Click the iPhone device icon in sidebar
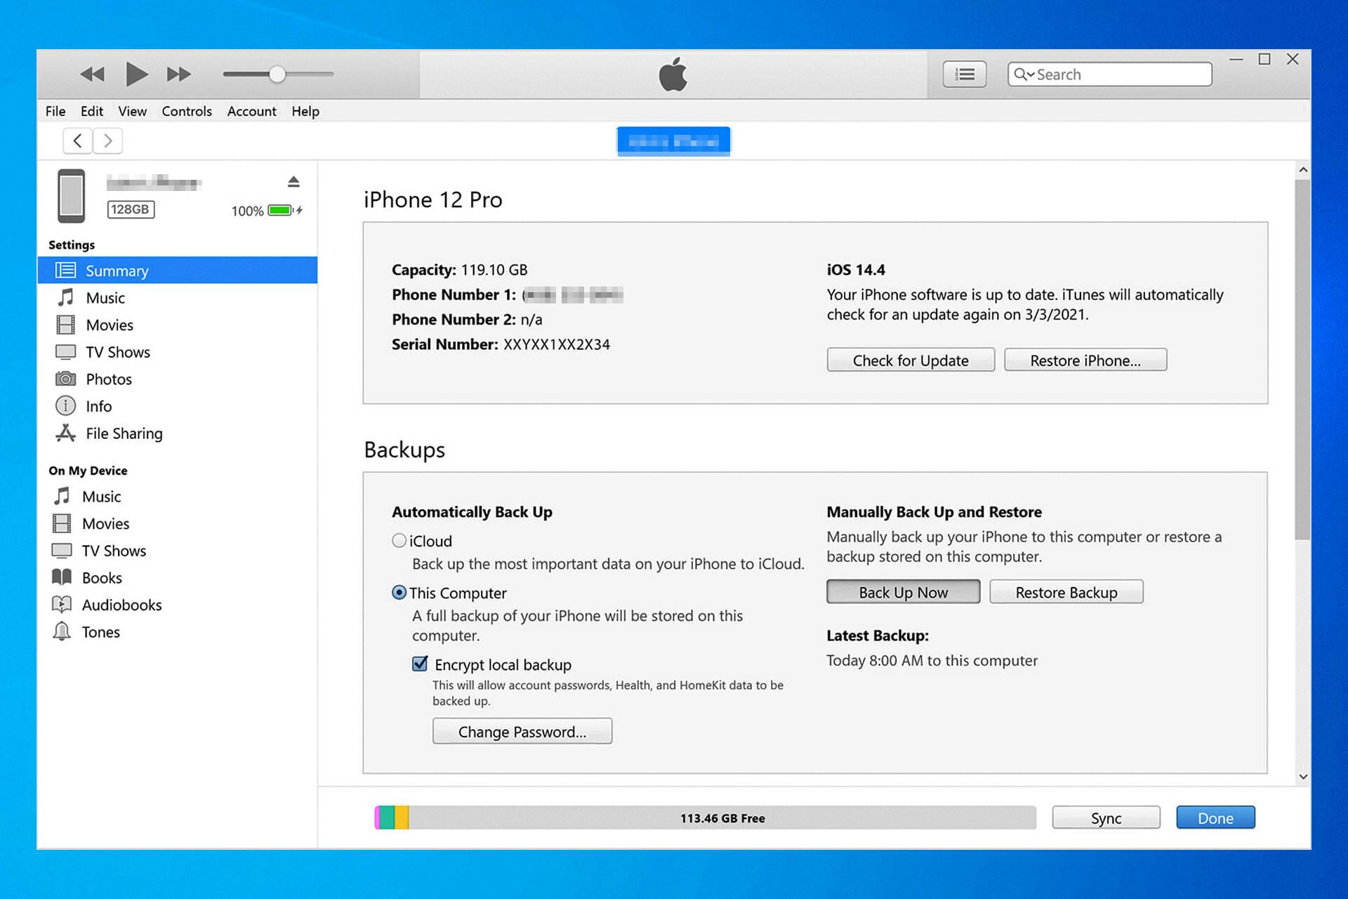Screen dimensions: 1348x899 [x=72, y=196]
